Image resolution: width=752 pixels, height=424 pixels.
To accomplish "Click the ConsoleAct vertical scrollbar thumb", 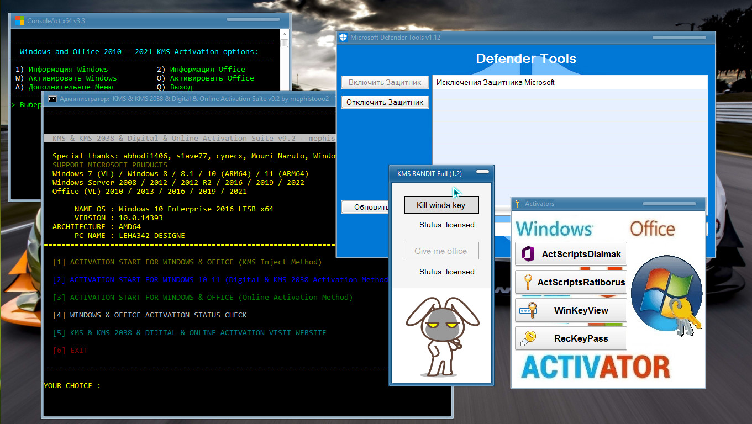I will (x=284, y=43).
